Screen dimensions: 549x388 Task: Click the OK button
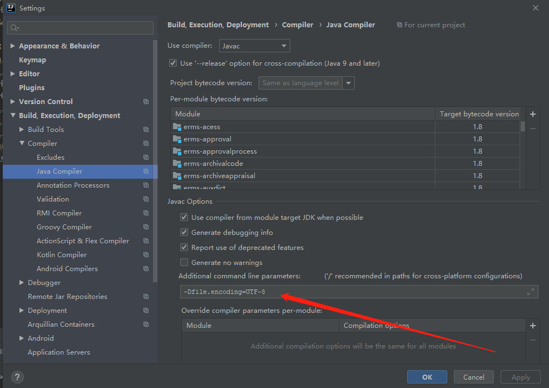[x=427, y=377]
